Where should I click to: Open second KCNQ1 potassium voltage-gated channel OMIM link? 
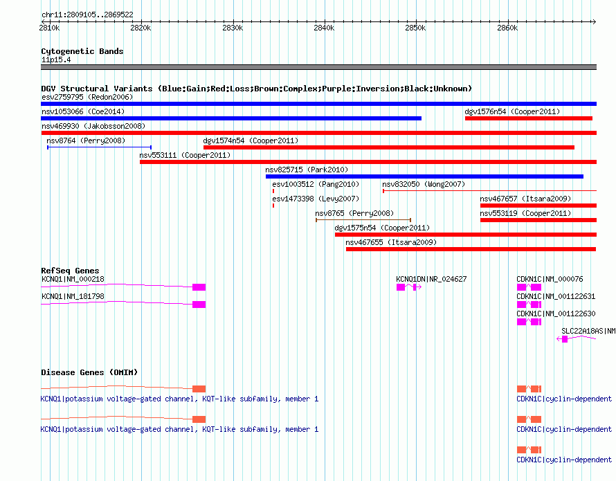179,430
